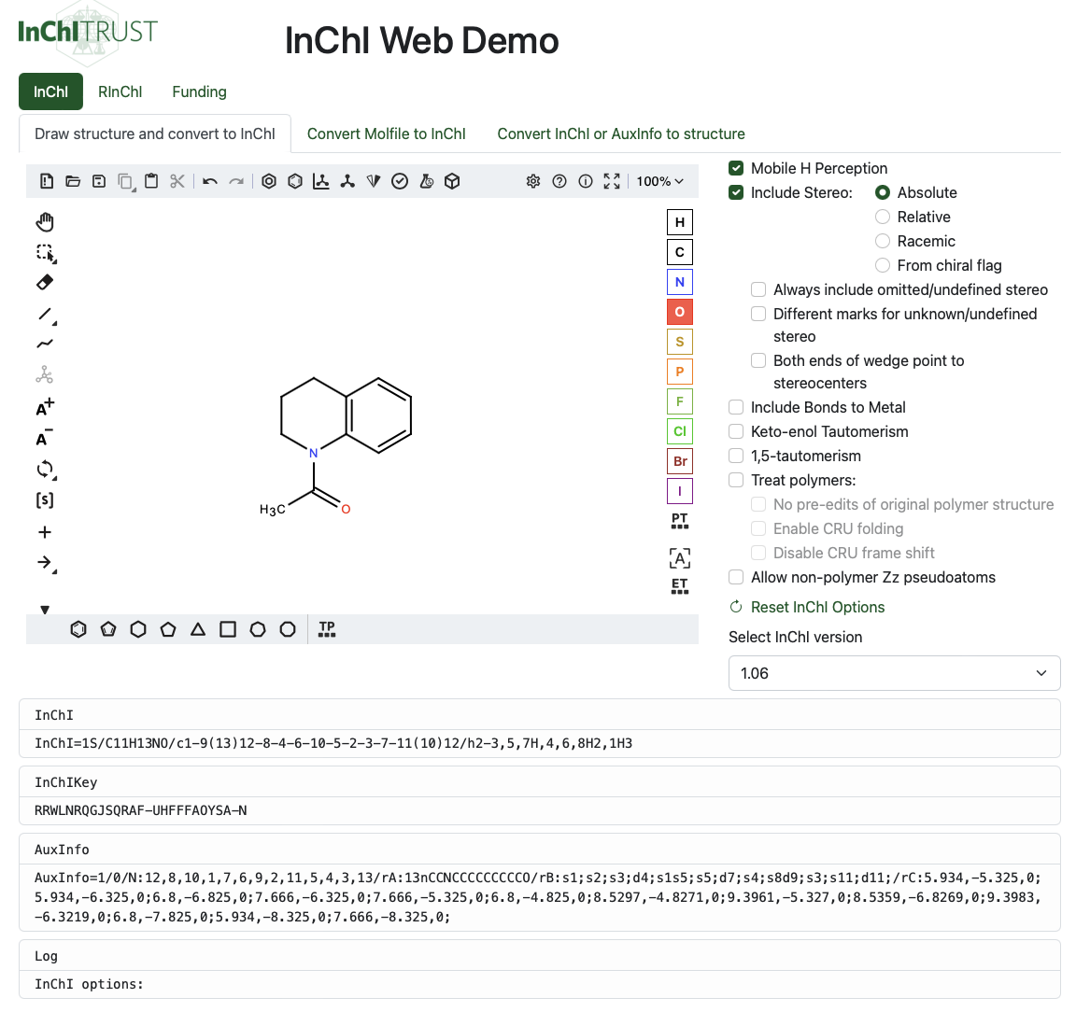Viewport: 1076px width, 1012px height.
Task: Select the benzene ring template
Action: tap(78, 629)
